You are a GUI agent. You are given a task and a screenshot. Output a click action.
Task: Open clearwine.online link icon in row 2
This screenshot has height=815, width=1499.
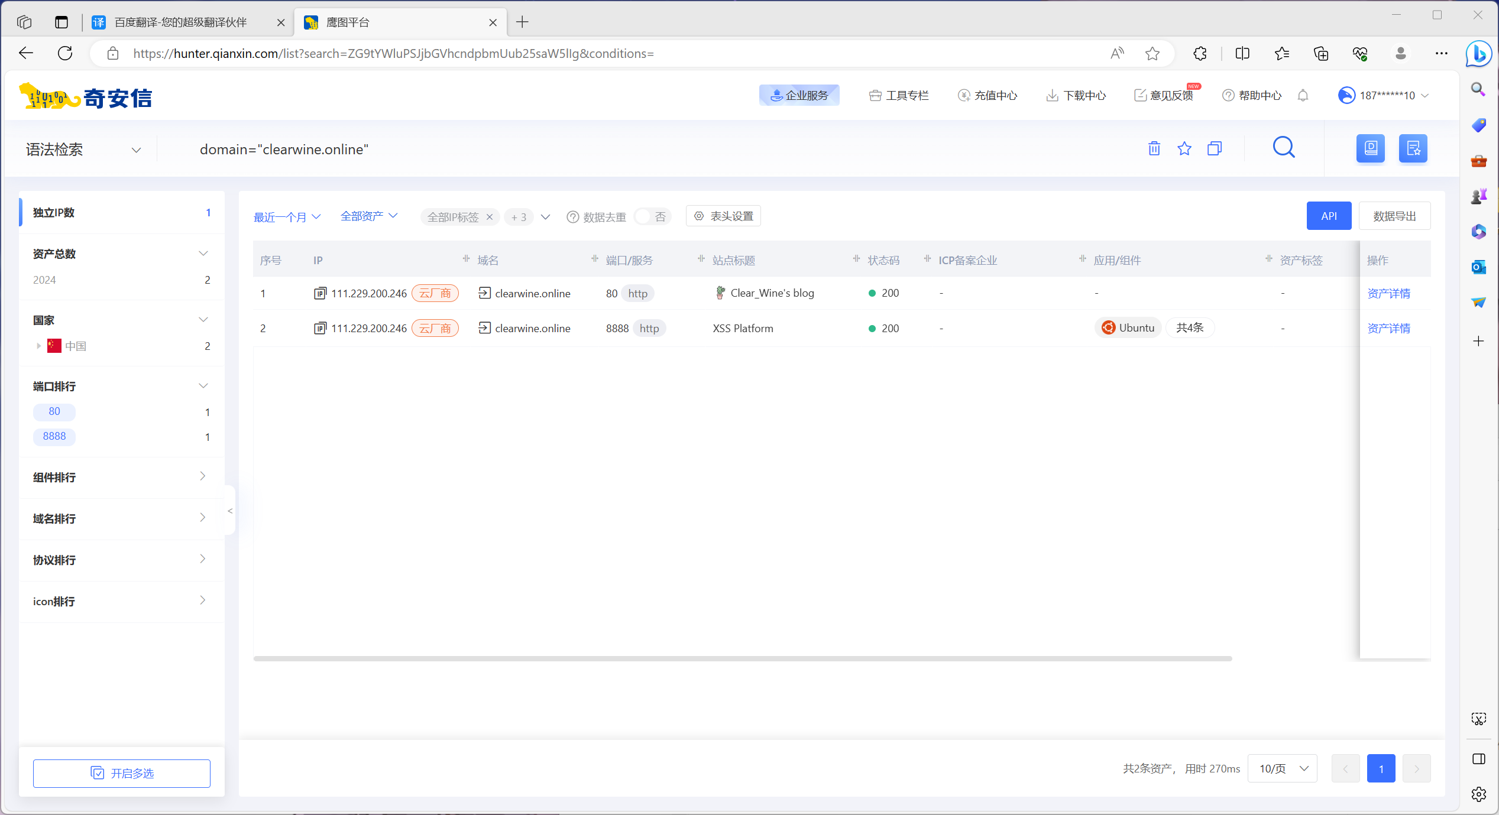click(x=484, y=327)
